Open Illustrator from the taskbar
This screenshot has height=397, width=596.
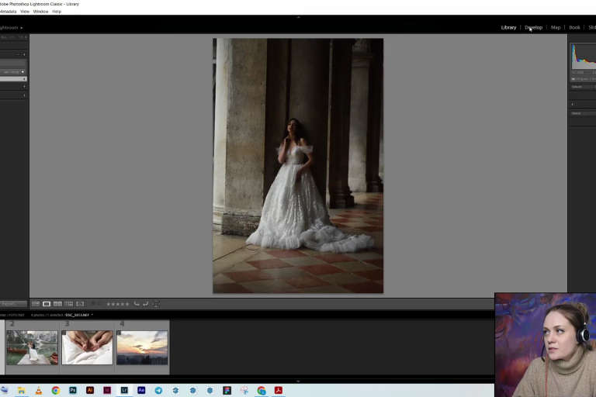[90, 391]
